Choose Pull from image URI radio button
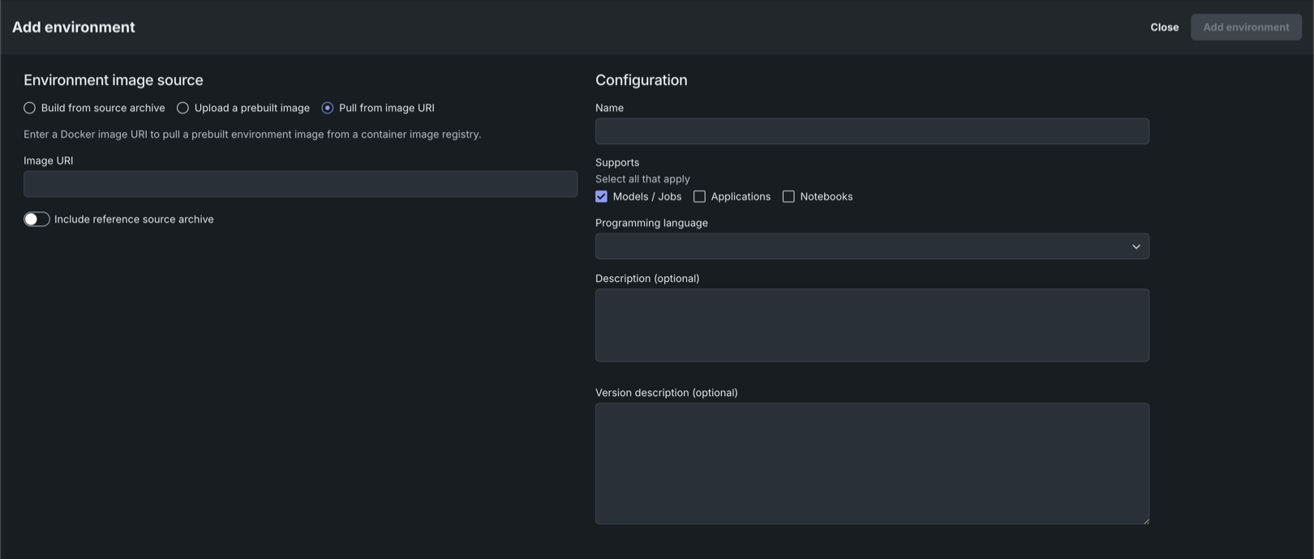Viewport: 1314px width, 559px height. pyautogui.click(x=328, y=108)
